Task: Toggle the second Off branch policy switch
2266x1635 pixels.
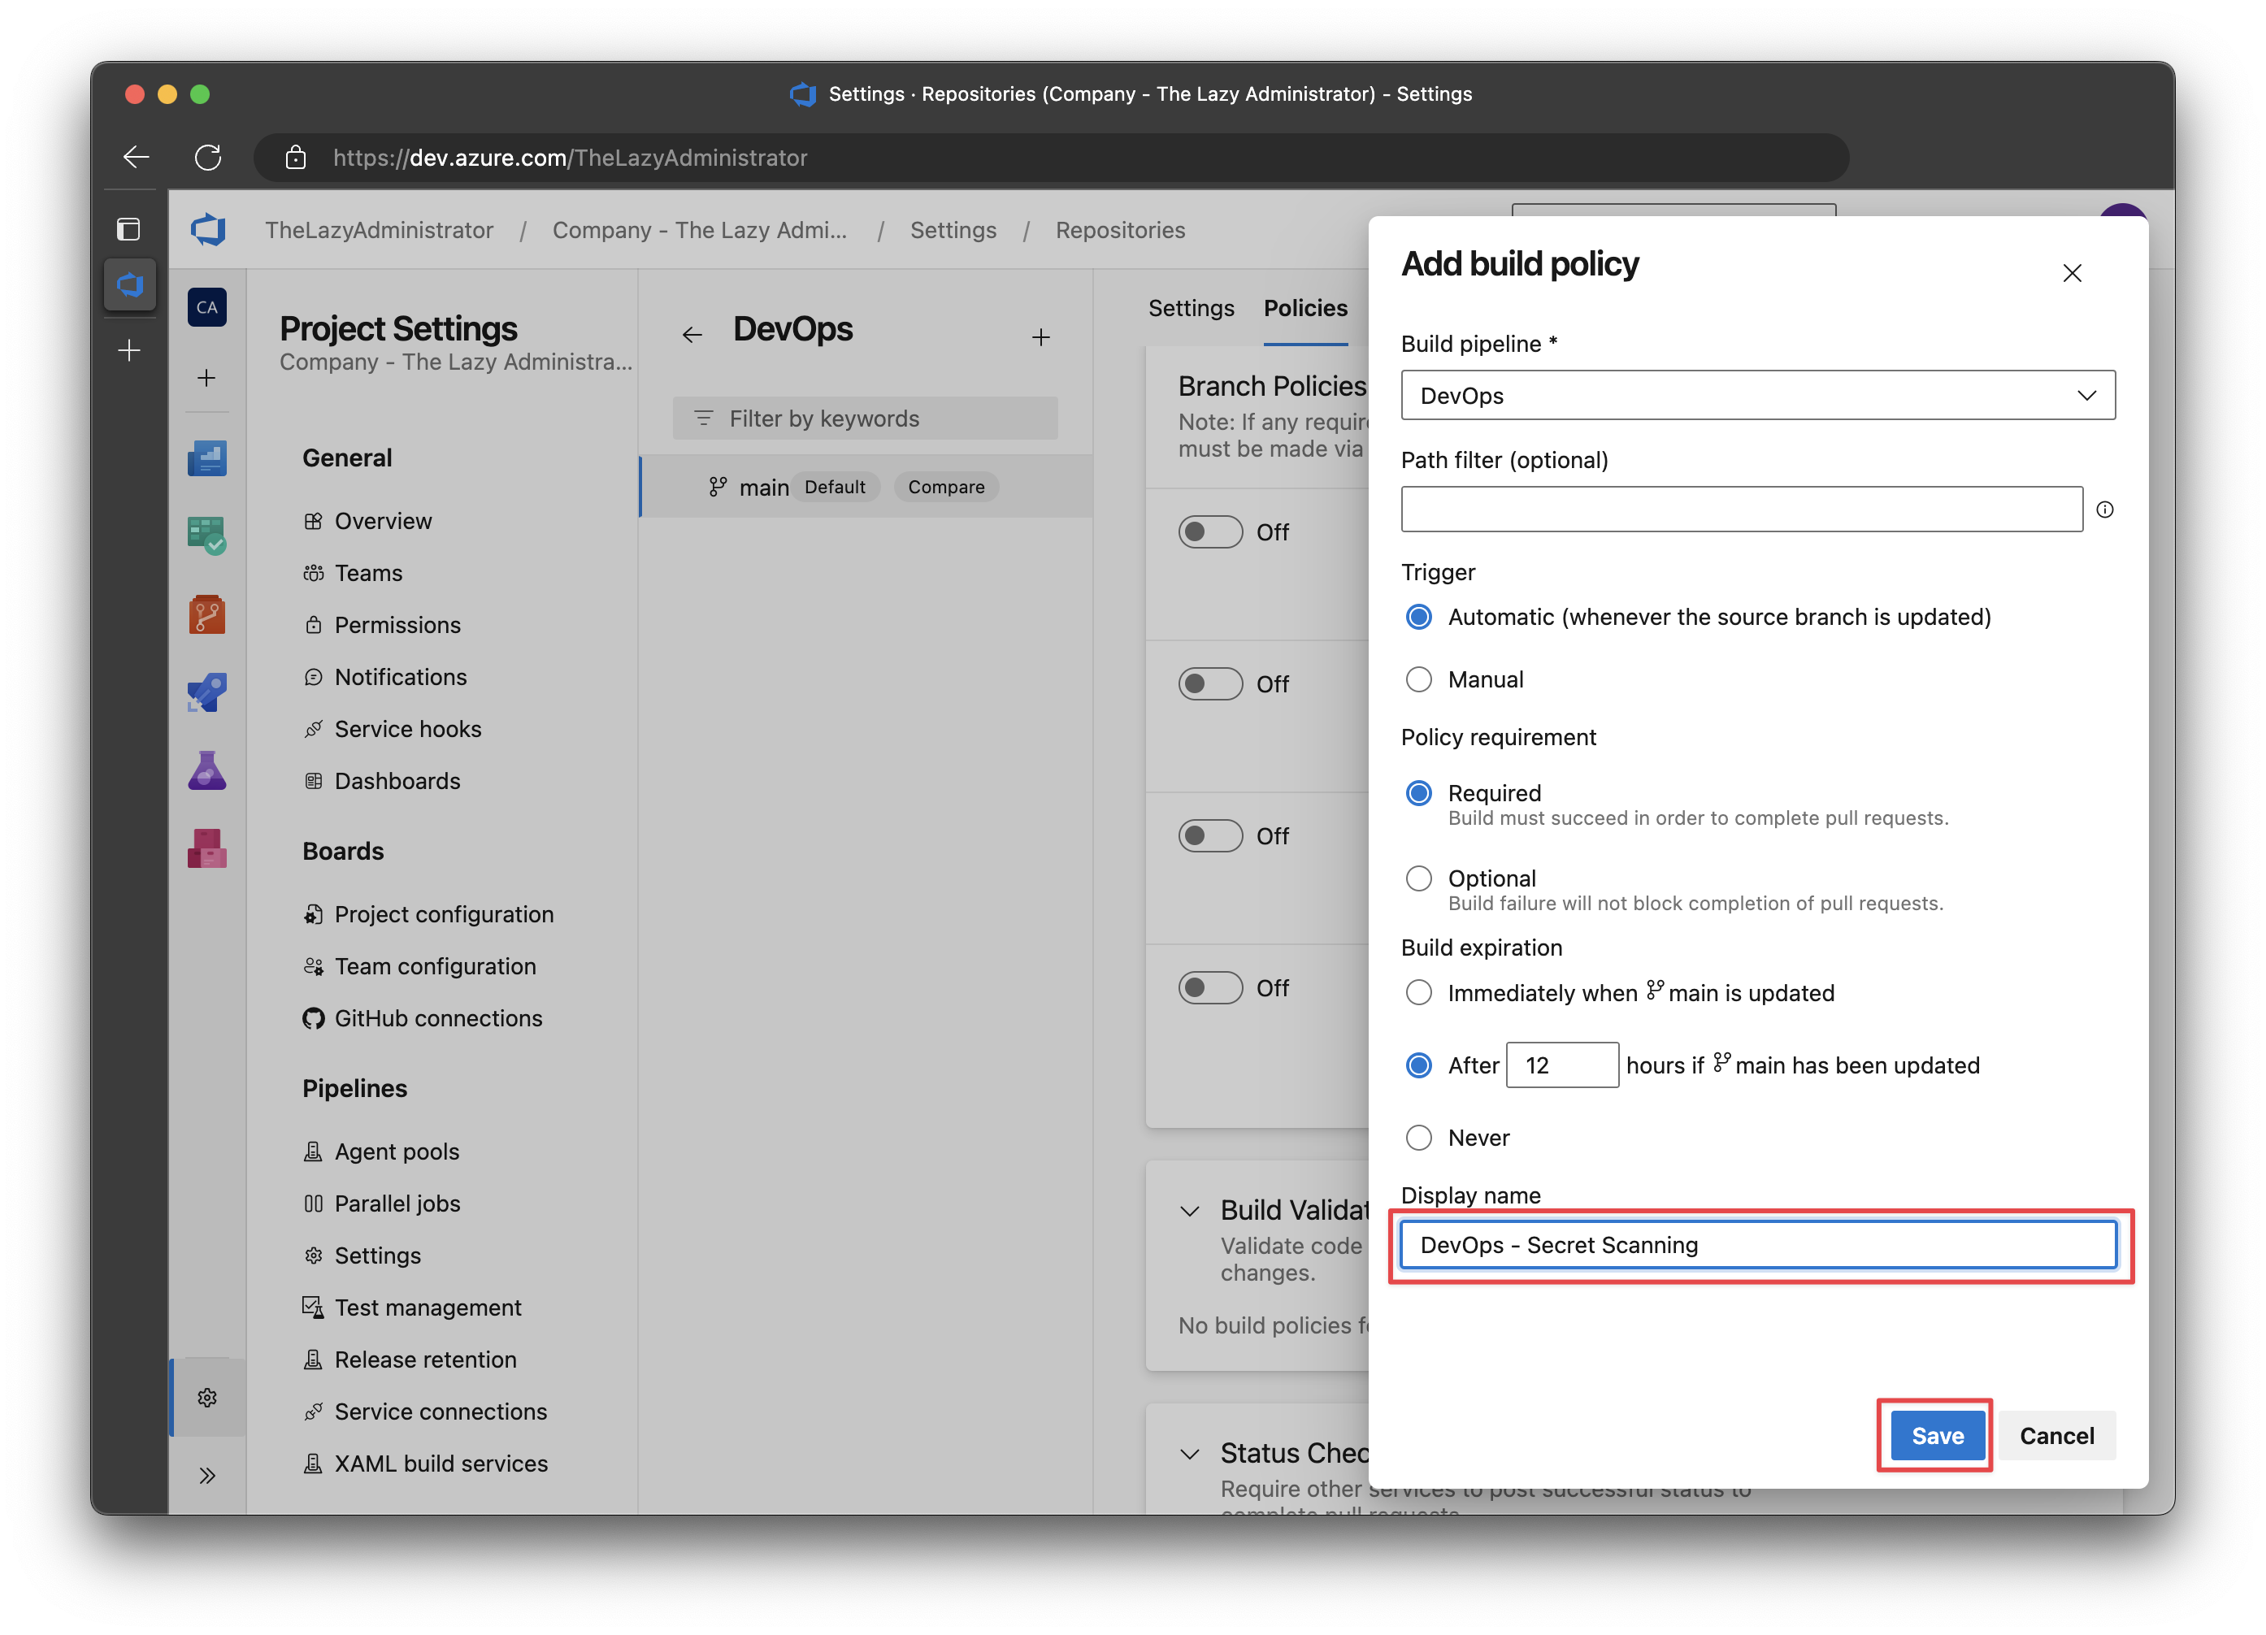Action: [1210, 684]
